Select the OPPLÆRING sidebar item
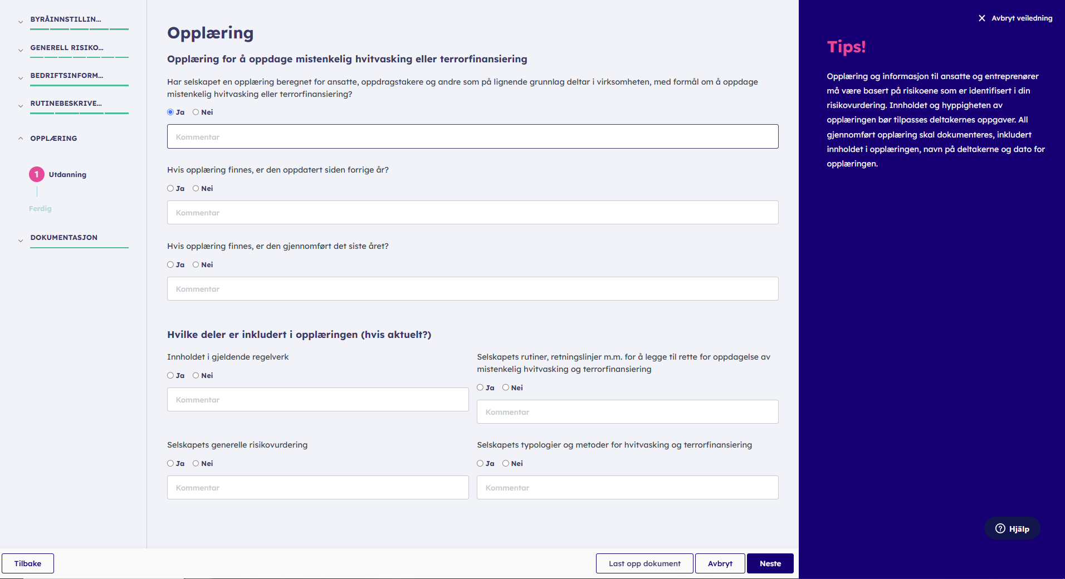 pos(53,139)
